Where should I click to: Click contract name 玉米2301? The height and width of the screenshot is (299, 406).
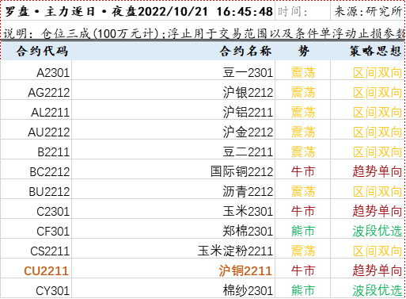click(248, 211)
